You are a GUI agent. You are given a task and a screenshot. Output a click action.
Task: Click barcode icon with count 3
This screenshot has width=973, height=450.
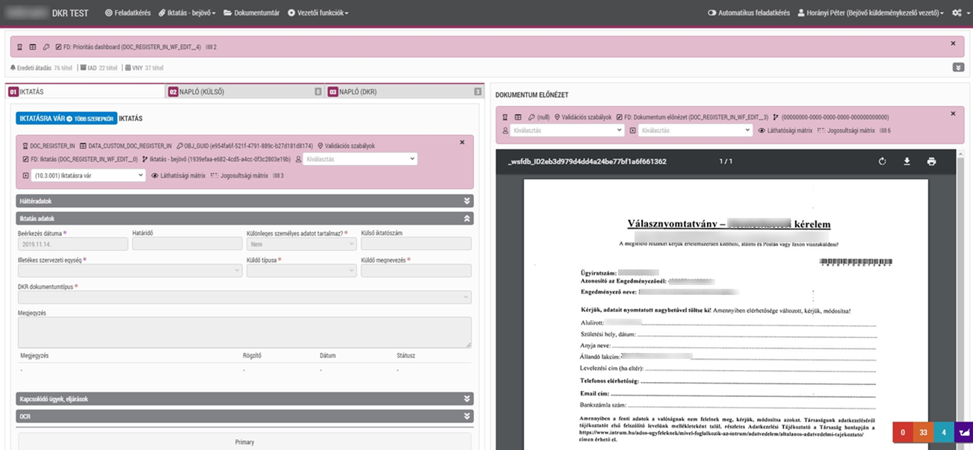coord(277,175)
